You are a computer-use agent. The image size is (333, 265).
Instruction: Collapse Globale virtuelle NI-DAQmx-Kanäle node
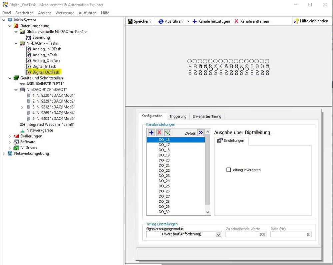(x=16, y=32)
